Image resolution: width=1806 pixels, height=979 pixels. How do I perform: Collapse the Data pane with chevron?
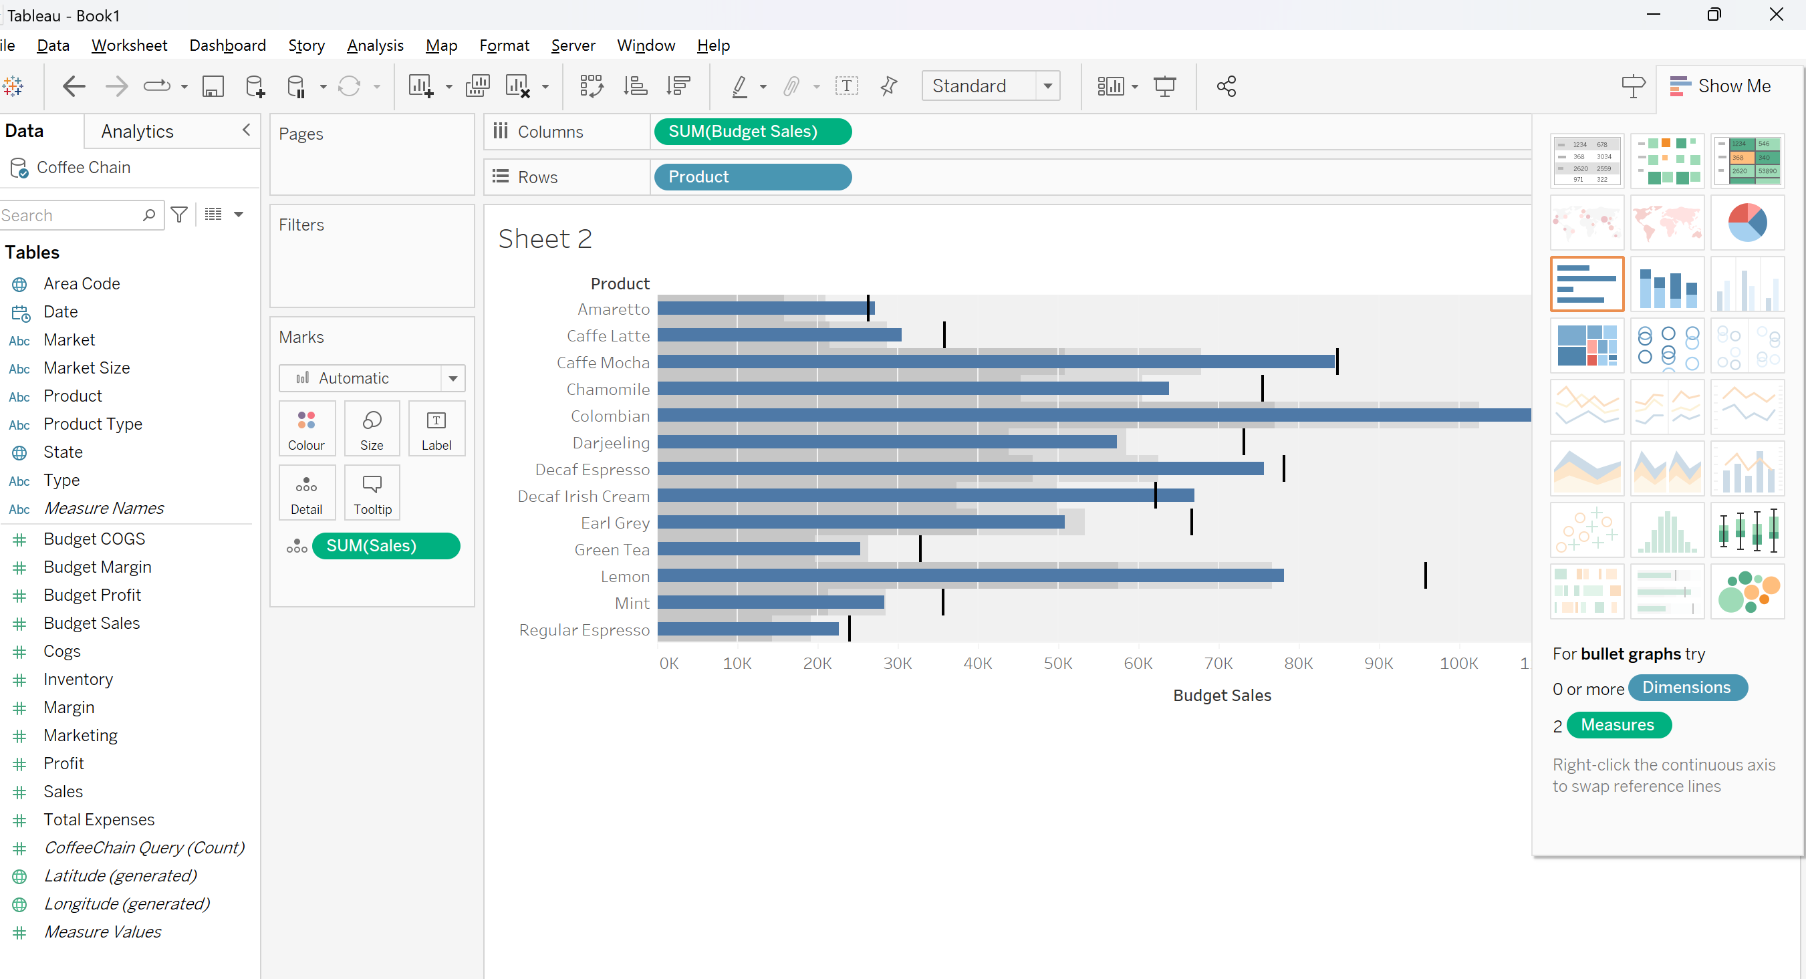coord(246,130)
